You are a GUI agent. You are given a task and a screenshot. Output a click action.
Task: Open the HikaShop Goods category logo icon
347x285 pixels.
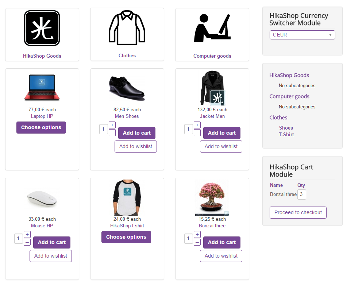pyautogui.click(x=42, y=28)
